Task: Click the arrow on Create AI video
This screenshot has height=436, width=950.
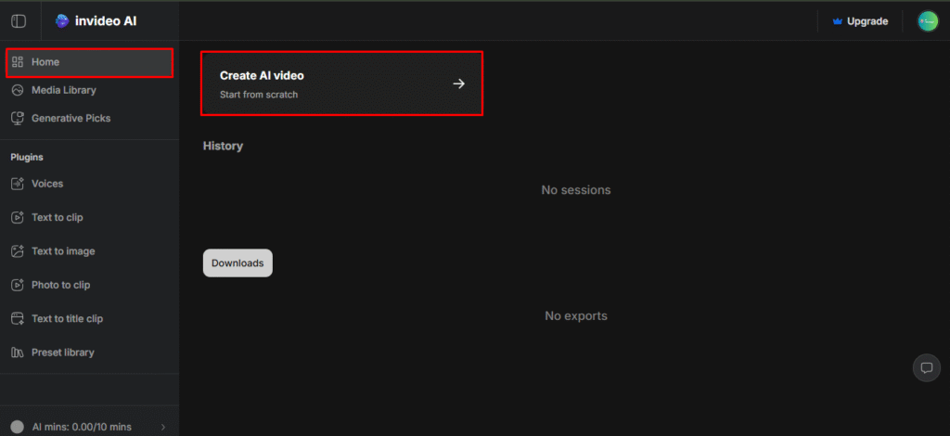Action: (458, 83)
